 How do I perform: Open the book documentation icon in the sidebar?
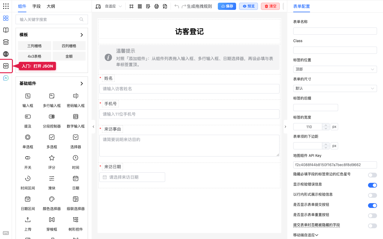coord(6,30)
